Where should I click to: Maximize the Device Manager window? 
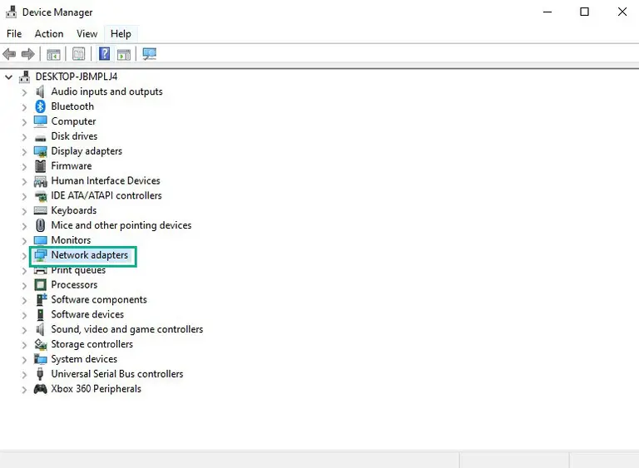point(584,12)
